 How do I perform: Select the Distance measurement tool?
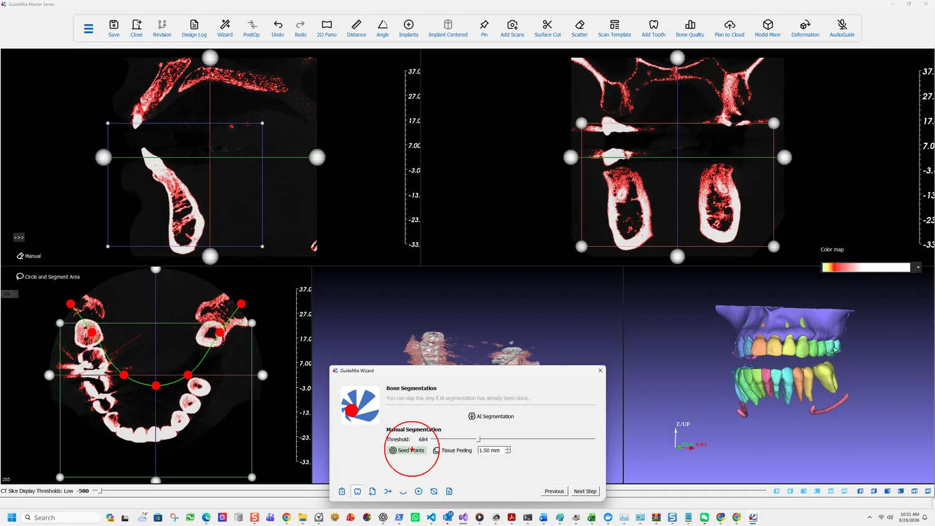[x=357, y=28]
